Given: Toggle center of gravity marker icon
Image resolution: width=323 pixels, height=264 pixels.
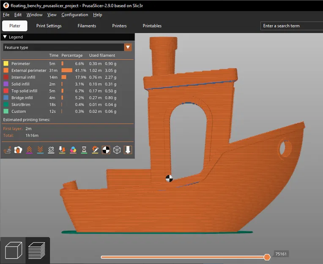Looking at the screenshot, I should [x=106, y=150].
